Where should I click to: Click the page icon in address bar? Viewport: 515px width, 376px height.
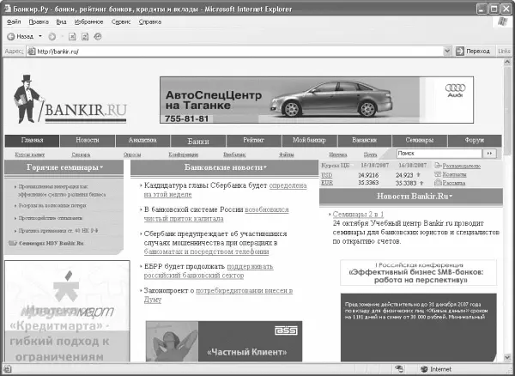pos(31,52)
